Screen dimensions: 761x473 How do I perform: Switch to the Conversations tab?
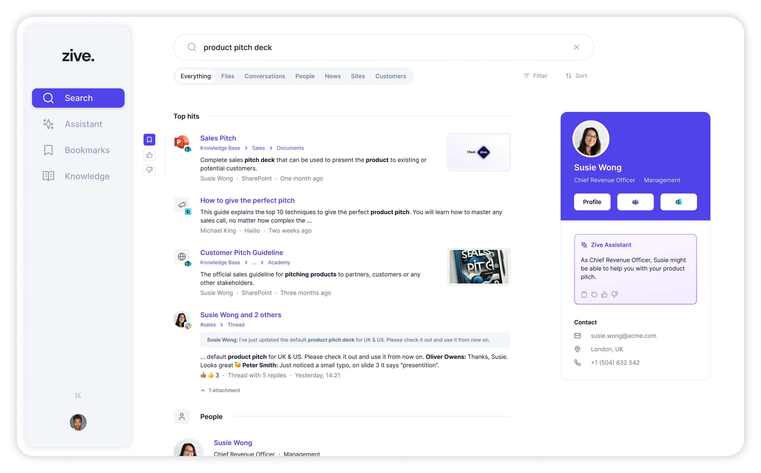pos(265,76)
